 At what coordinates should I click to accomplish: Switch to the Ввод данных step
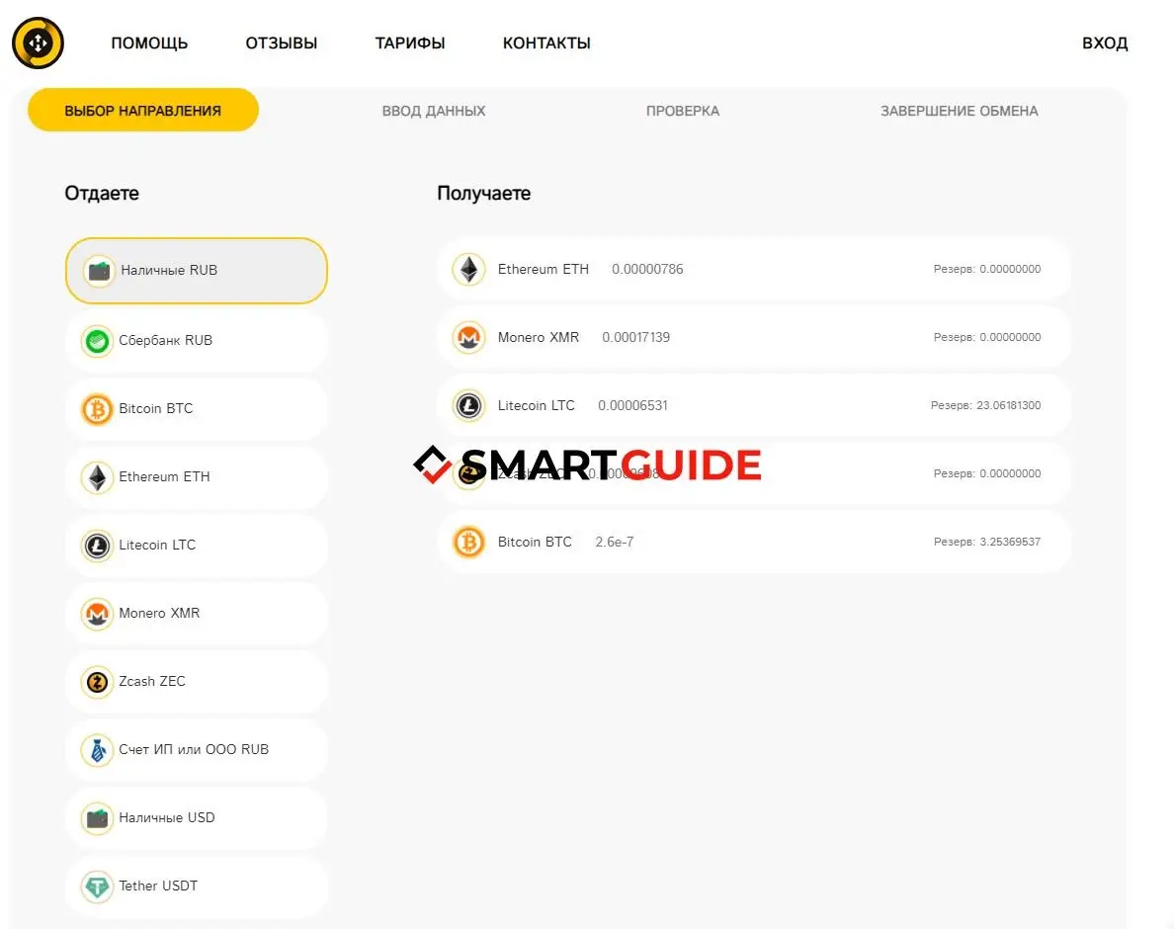click(434, 112)
